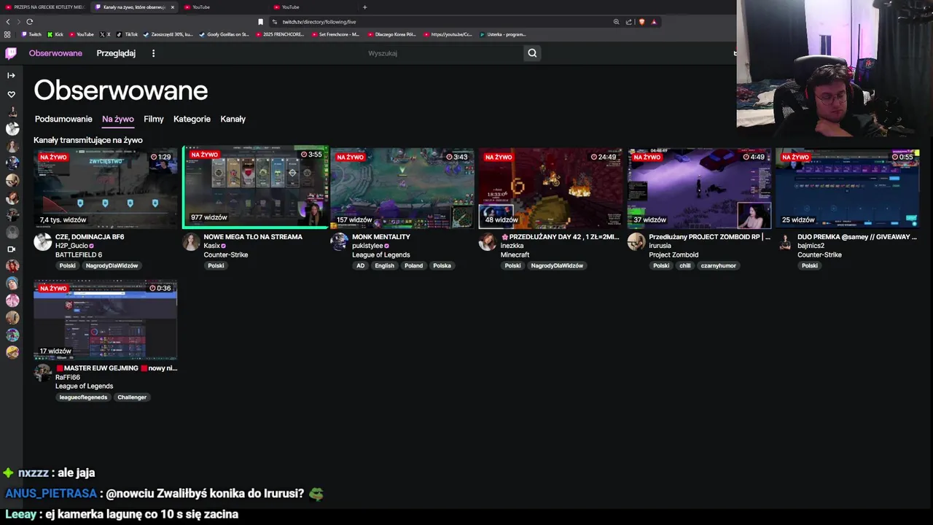
Task: Click the Challenger tag on RaFFi66's stream
Action: [132, 397]
